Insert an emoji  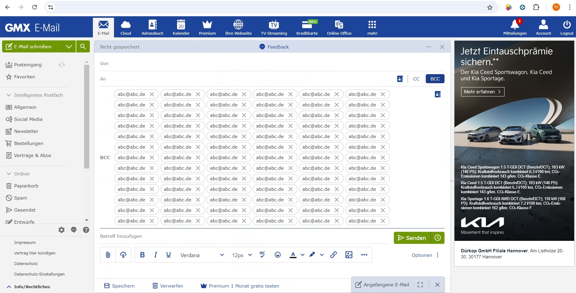278,255
